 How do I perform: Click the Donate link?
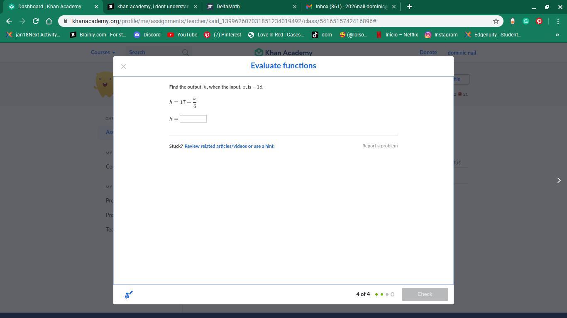click(x=428, y=53)
